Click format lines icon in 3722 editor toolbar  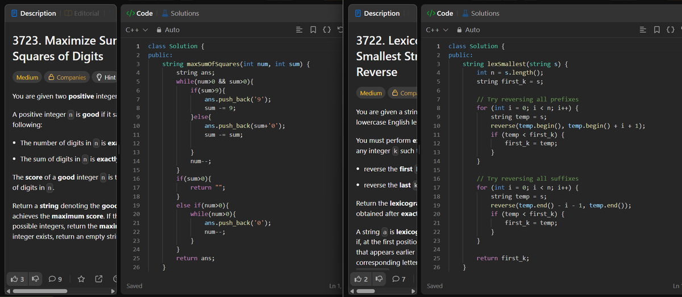[642, 30]
